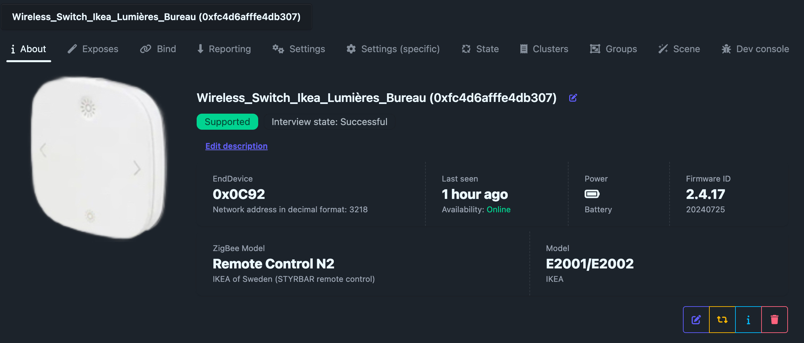Click the red trash delete device button
Viewport: 804px width, 343px height.
point(775,320)
